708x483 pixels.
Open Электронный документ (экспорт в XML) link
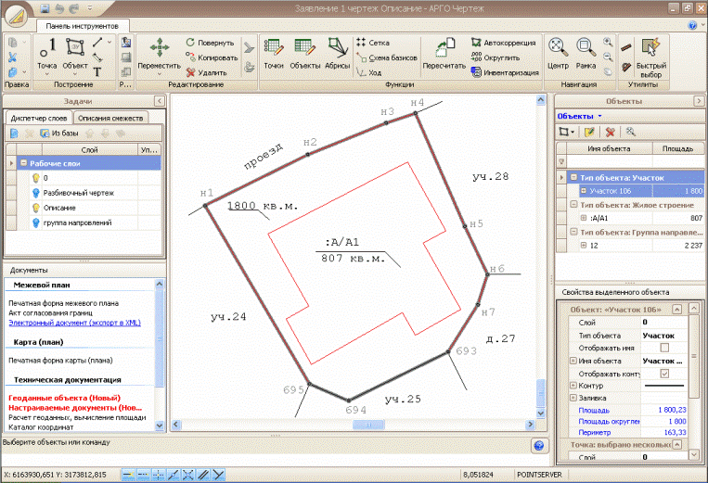(x=75, y=323)
